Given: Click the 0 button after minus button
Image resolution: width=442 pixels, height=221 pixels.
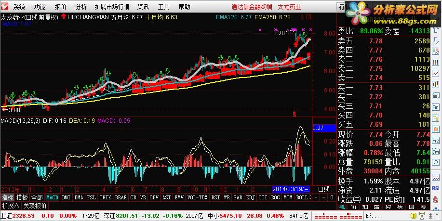Looking at the screenshot, I should [x=332, y=197].
